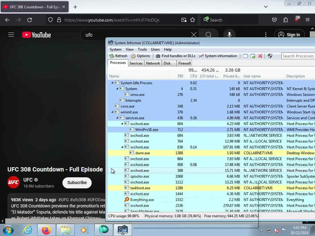Sort by the Name column header
This screenshot has height=236, width=315.
pyautogui.click(x=114, y=76)
